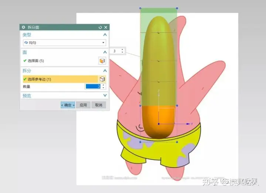The image size is (266, 193).
Task: Decrease the 数量 value with down arrow
Action: tap(103, 88)
